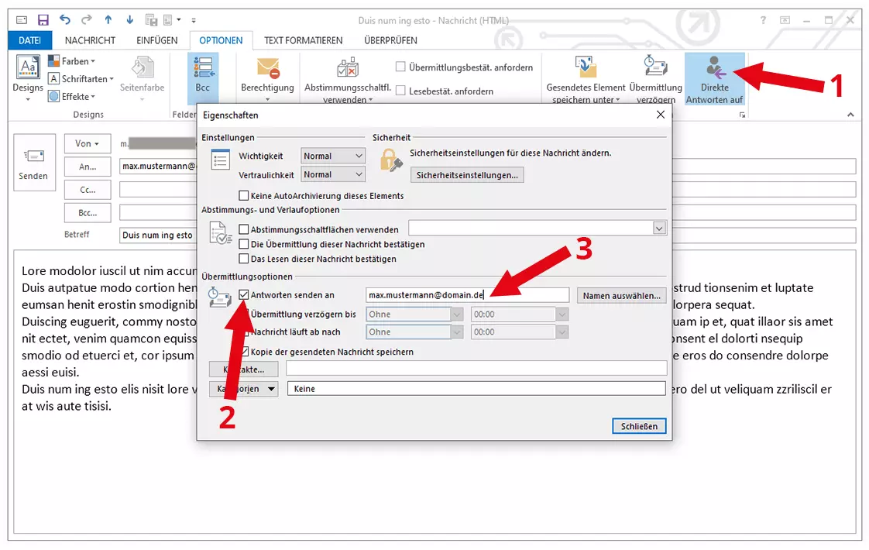The image size is (869, 550).
Task: Check Übermittlungsbestät. anfordern in ribbon
Action: (x=400, y=67)
